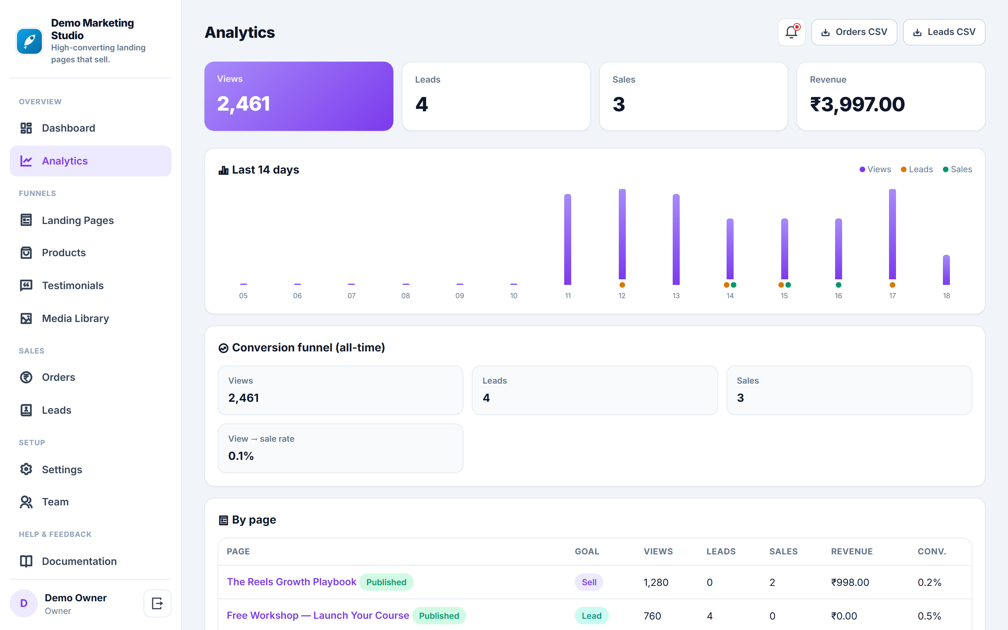Click the bar chart icon next to Last 14 days
This screenshot has height=630, width=1008.
[x=224, y=170]
